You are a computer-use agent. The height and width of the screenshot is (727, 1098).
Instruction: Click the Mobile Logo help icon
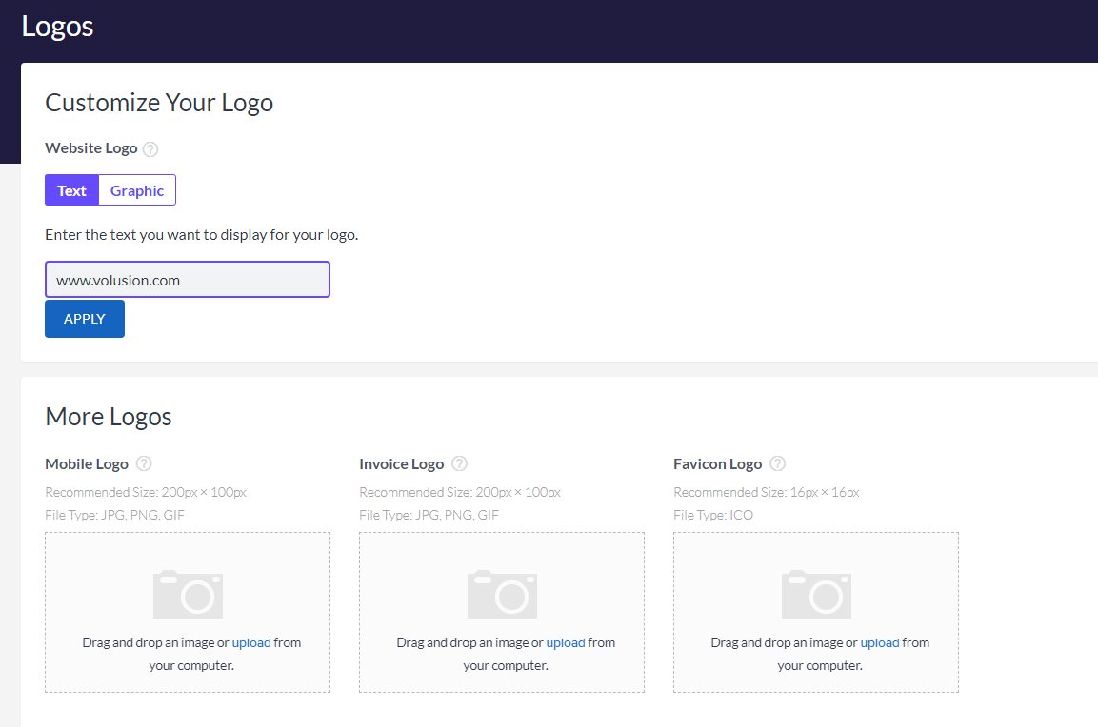coord(144,464)
